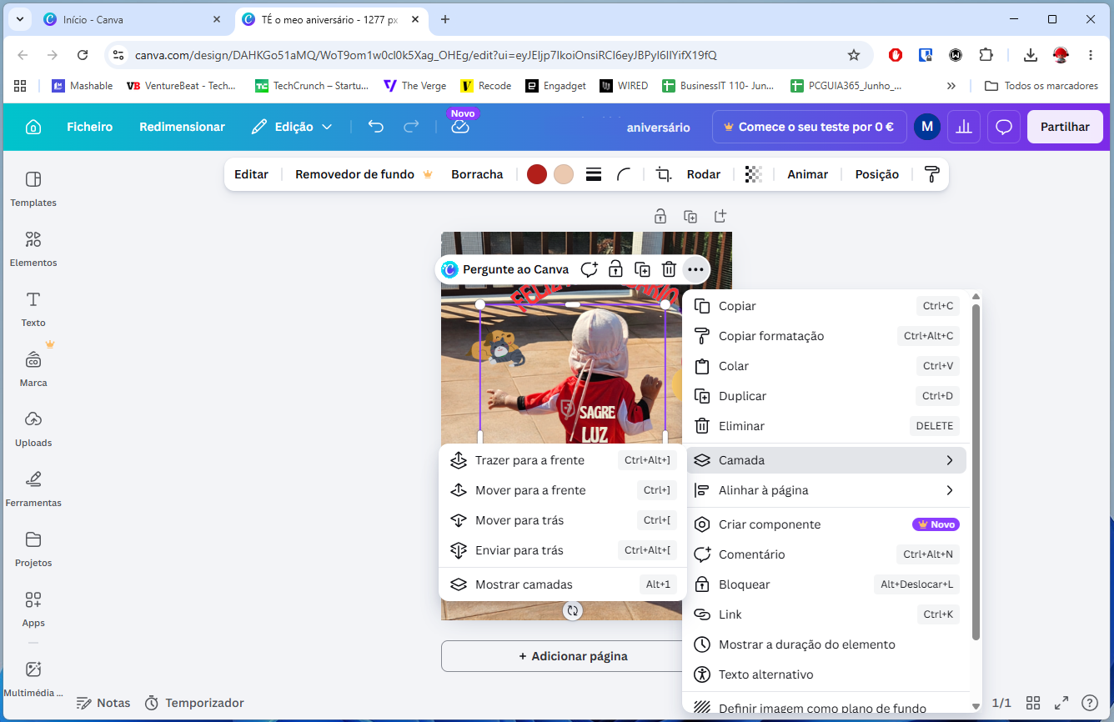Pick the dark red color swatch

(537, 174)
